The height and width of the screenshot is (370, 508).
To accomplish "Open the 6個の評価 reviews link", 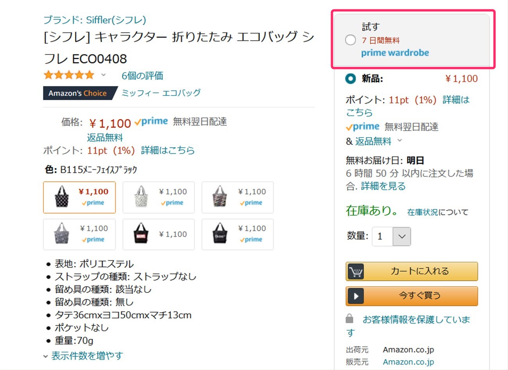I will tap(142, 76).
